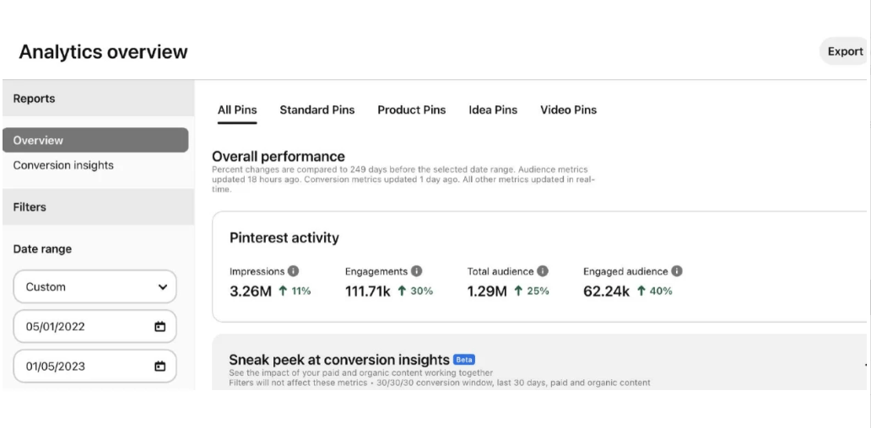The image size is (871, 428).
Task: Switch to the Product Pins tab
Action: (x=412, y=110)
